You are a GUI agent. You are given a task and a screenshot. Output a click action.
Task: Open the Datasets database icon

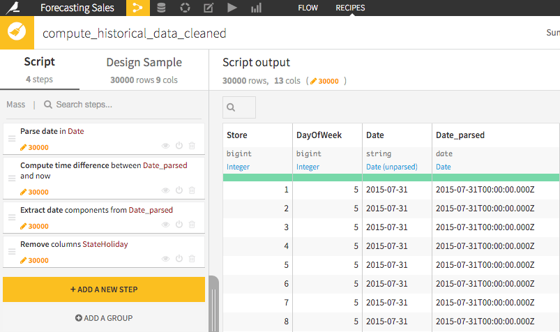[x=161, y=8]
